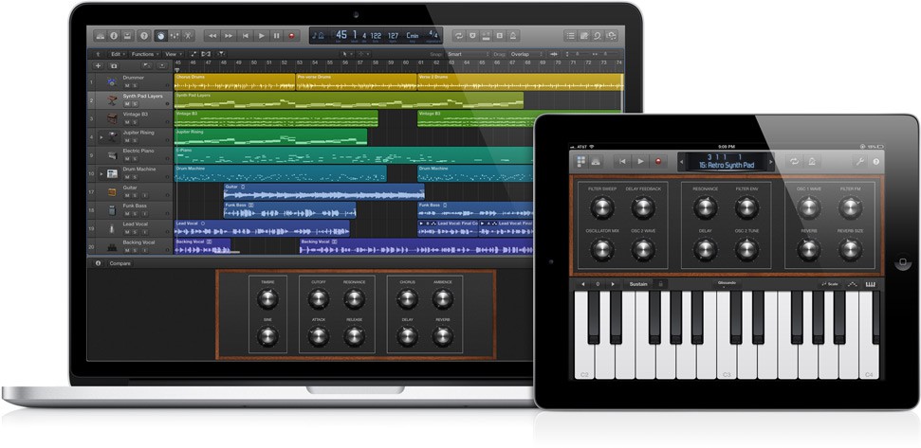The image size is (921, 448).
Task: Open the Inspector info icon in Logic toolbar
Action: click(x=114, y=36)
